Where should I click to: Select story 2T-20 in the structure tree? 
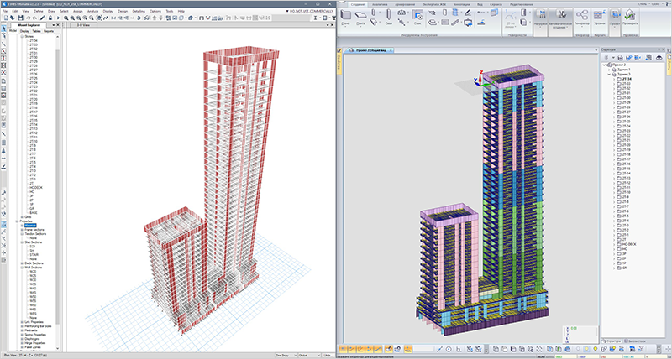click(626, 145)
